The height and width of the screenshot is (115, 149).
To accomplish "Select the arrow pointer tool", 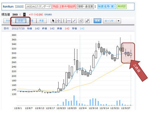I will 53,21.
